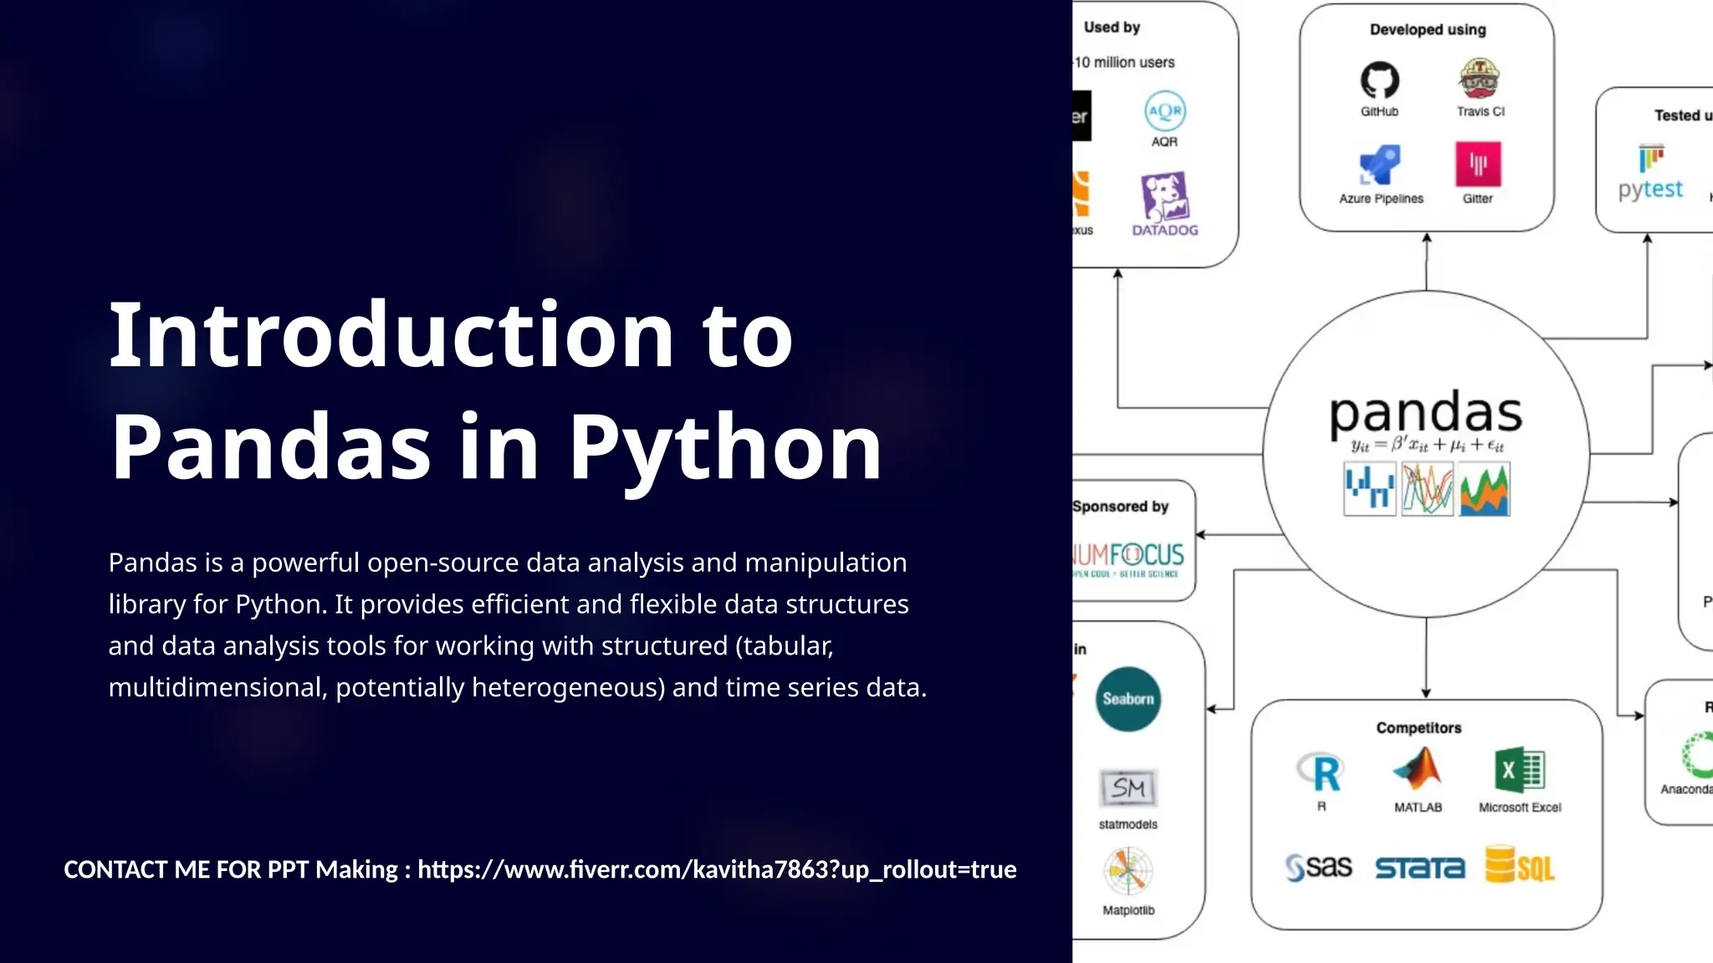The width and height of the screenshot is (1713, 963).
Task: Select the AQR circular logo
Action: click(x=1165, y=111)
